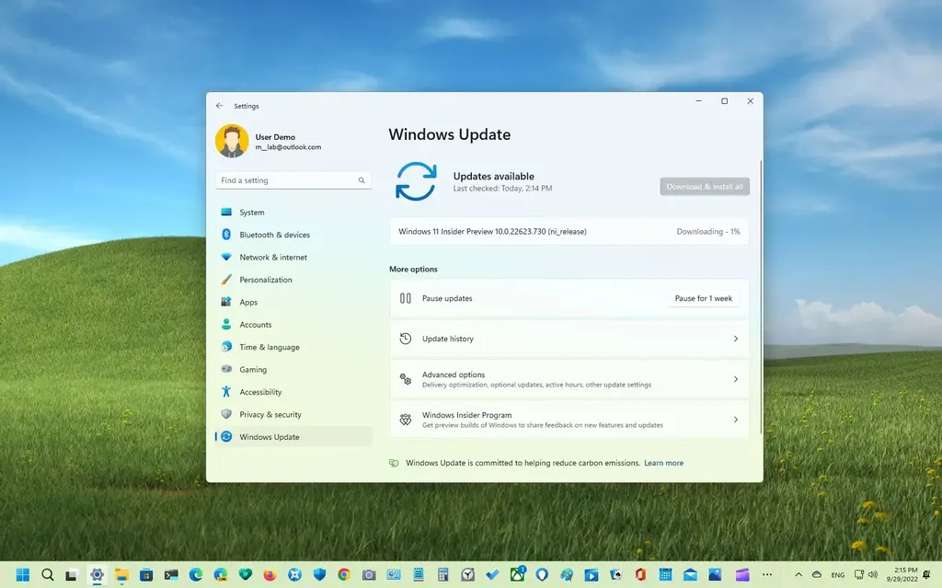Click the User Demo profile avatar

tap(232, 142)
